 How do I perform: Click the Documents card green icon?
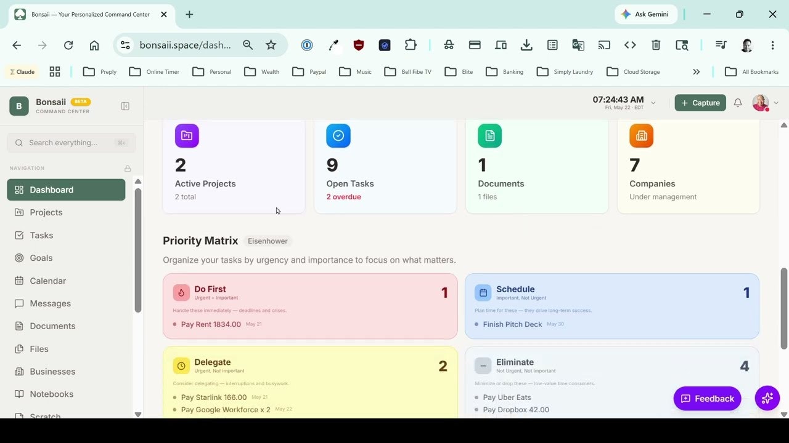(490, 136)
